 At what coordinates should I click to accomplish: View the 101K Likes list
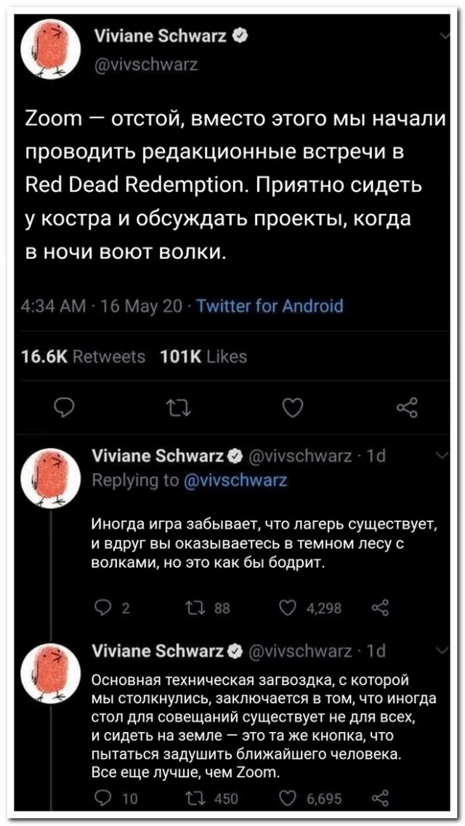pyautogui.click(x=202, y=356)
